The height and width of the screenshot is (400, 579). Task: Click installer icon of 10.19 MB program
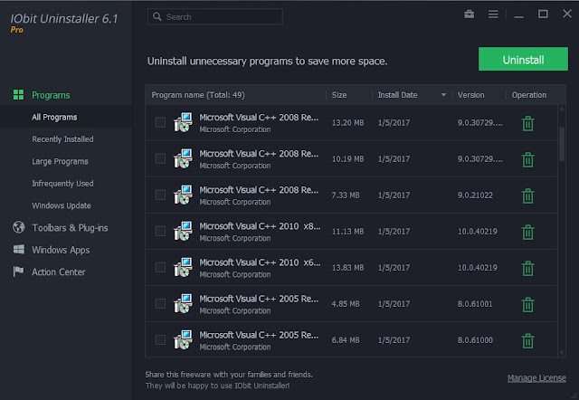coord(183,158)
